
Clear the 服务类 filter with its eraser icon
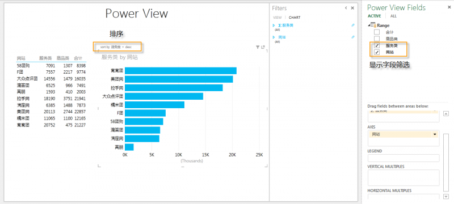(352, 25)
